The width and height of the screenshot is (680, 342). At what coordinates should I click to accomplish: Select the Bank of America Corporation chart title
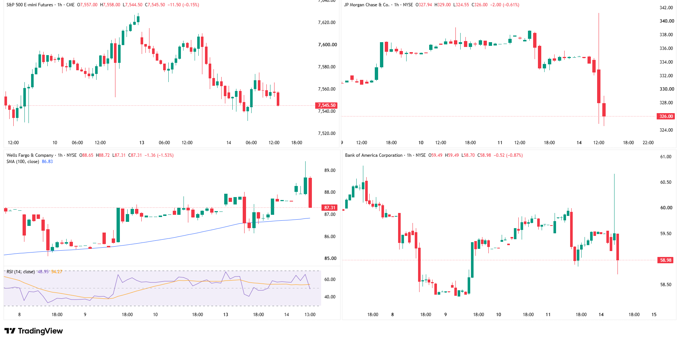coord(374,155)
